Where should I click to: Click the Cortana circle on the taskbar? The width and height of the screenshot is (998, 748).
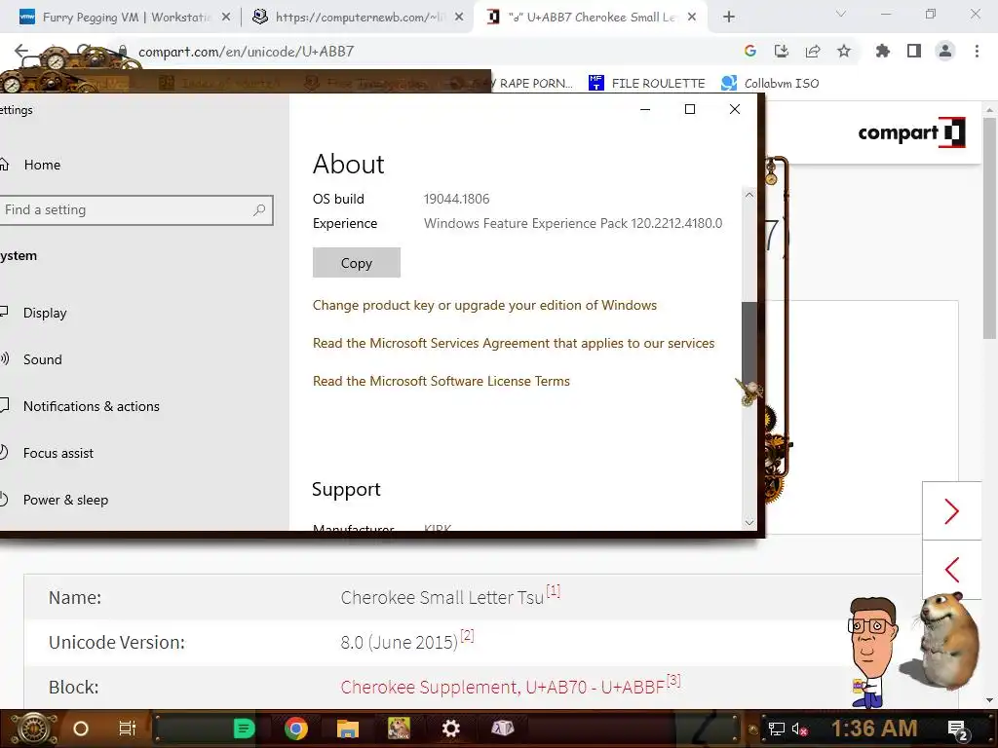pos(81,729)
